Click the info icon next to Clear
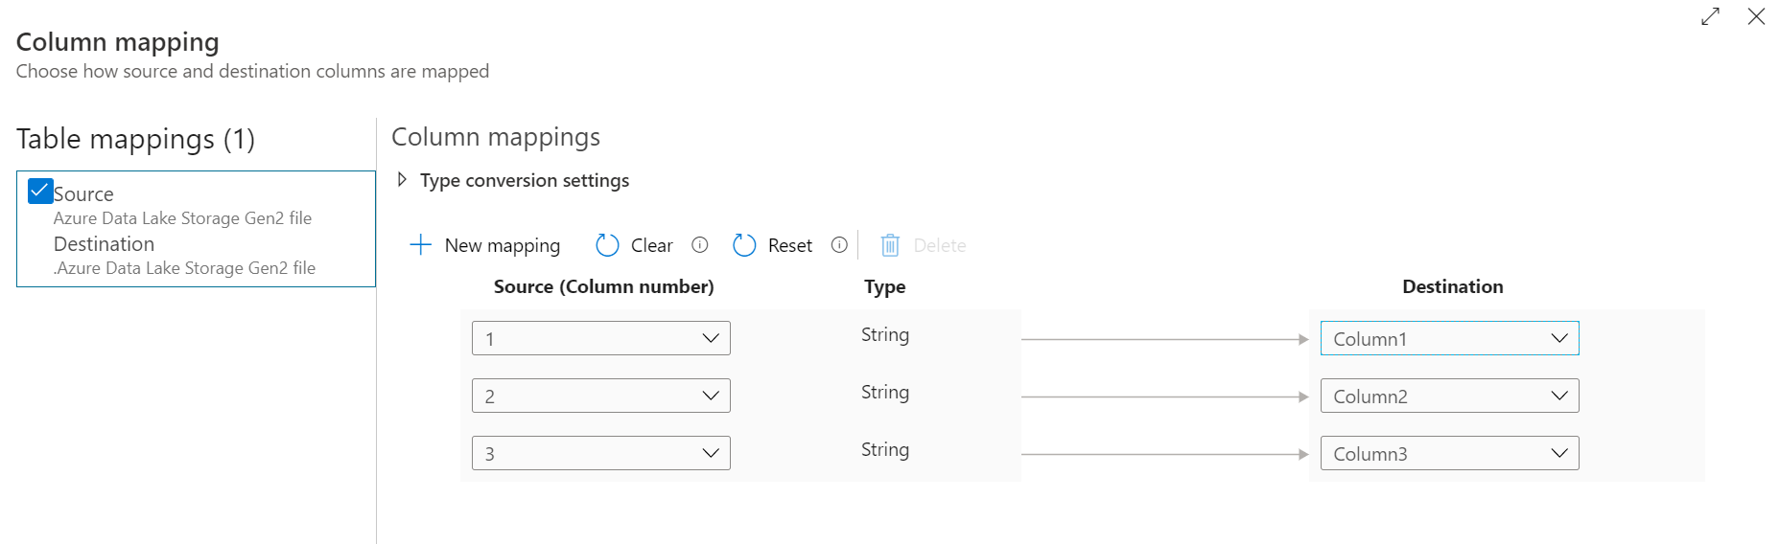 tap(700, 245)
